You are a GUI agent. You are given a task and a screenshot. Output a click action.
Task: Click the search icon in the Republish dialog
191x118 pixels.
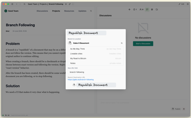pos(122,43)
